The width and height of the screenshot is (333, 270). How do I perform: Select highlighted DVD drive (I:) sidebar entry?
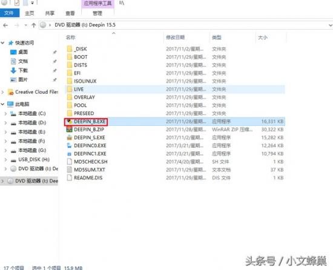[29, 181]
